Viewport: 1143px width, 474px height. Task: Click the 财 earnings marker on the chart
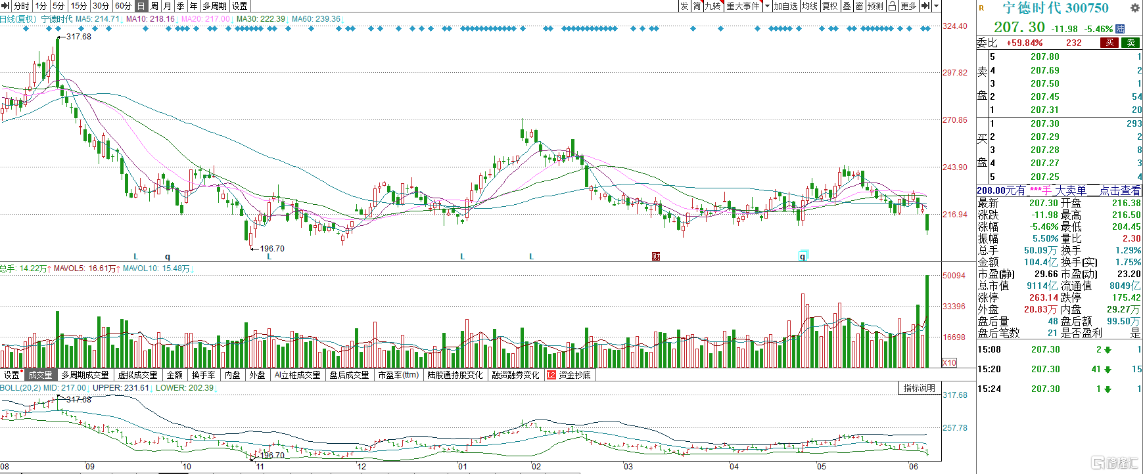(655, 256)
